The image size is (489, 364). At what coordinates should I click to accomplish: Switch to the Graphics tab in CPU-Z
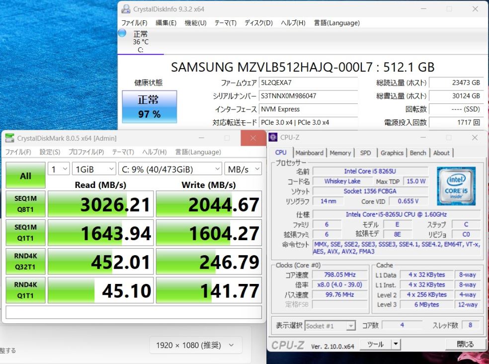[x=392, y=153]
